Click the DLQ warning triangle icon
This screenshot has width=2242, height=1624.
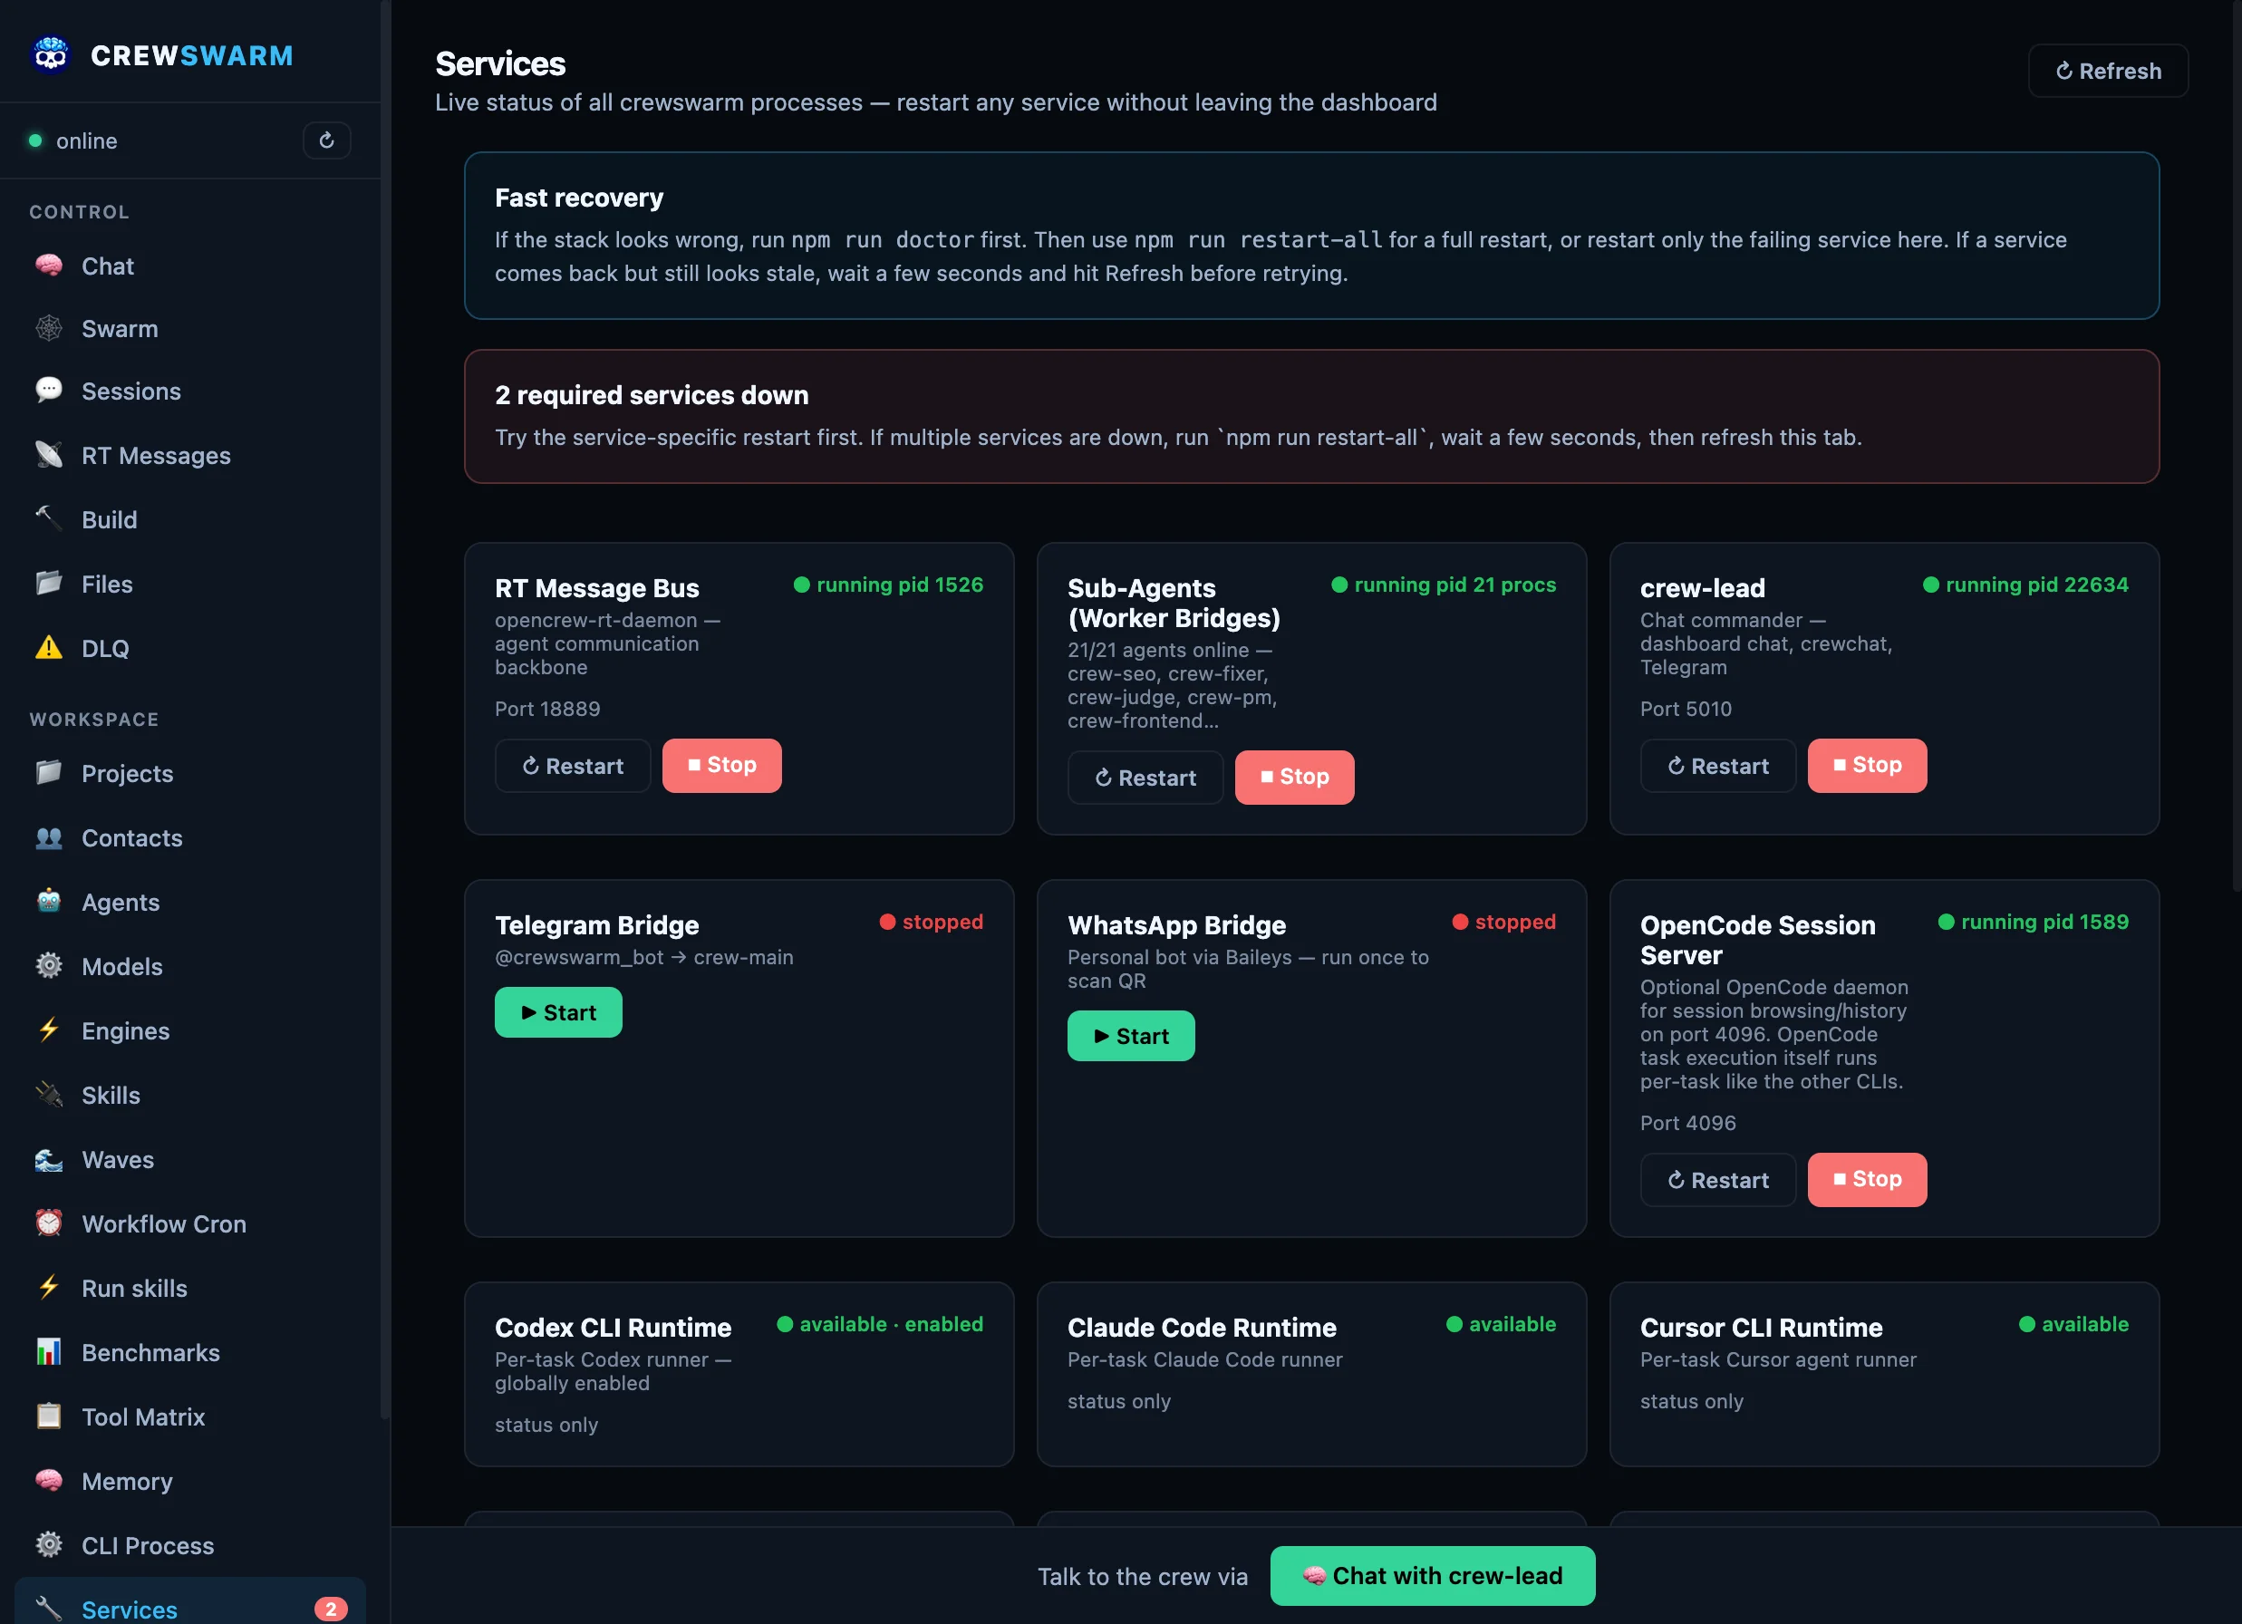click(x=48, y=647)
